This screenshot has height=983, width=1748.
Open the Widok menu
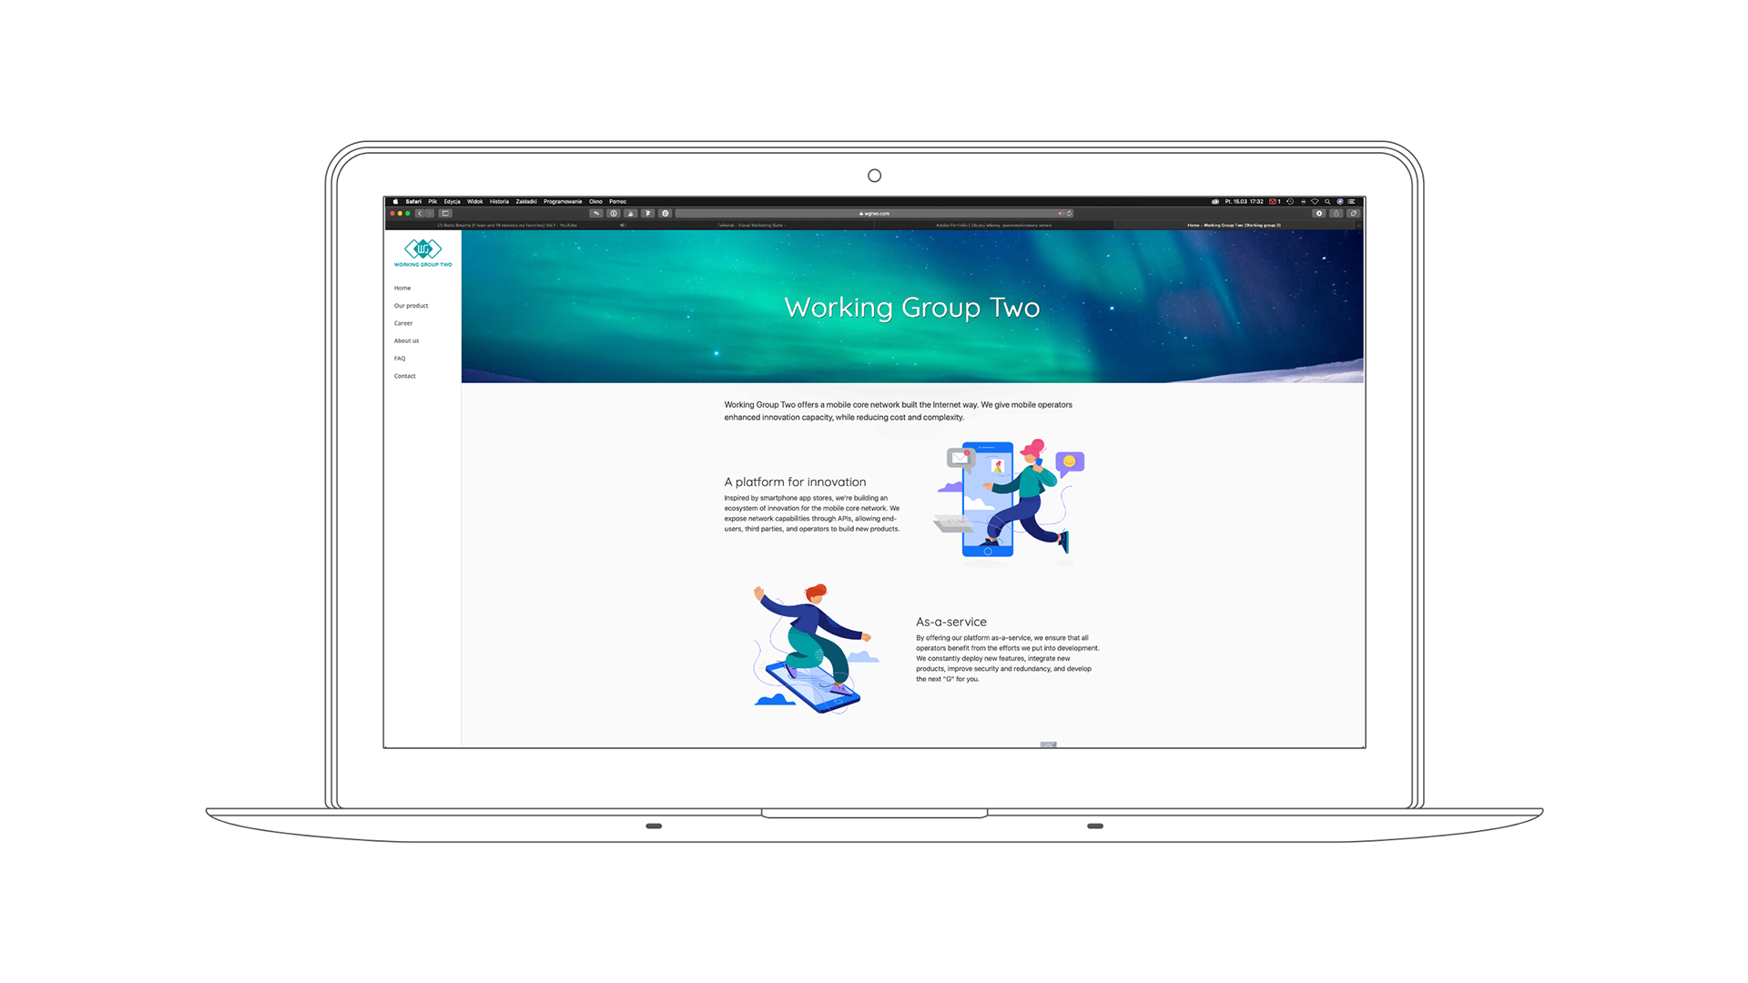coord(475,201)
